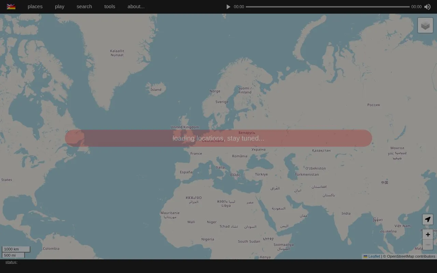The width and height of the screenshot is (437, 273).
Task: Click the 'Türkiye' map label
Action: (261, 174)
